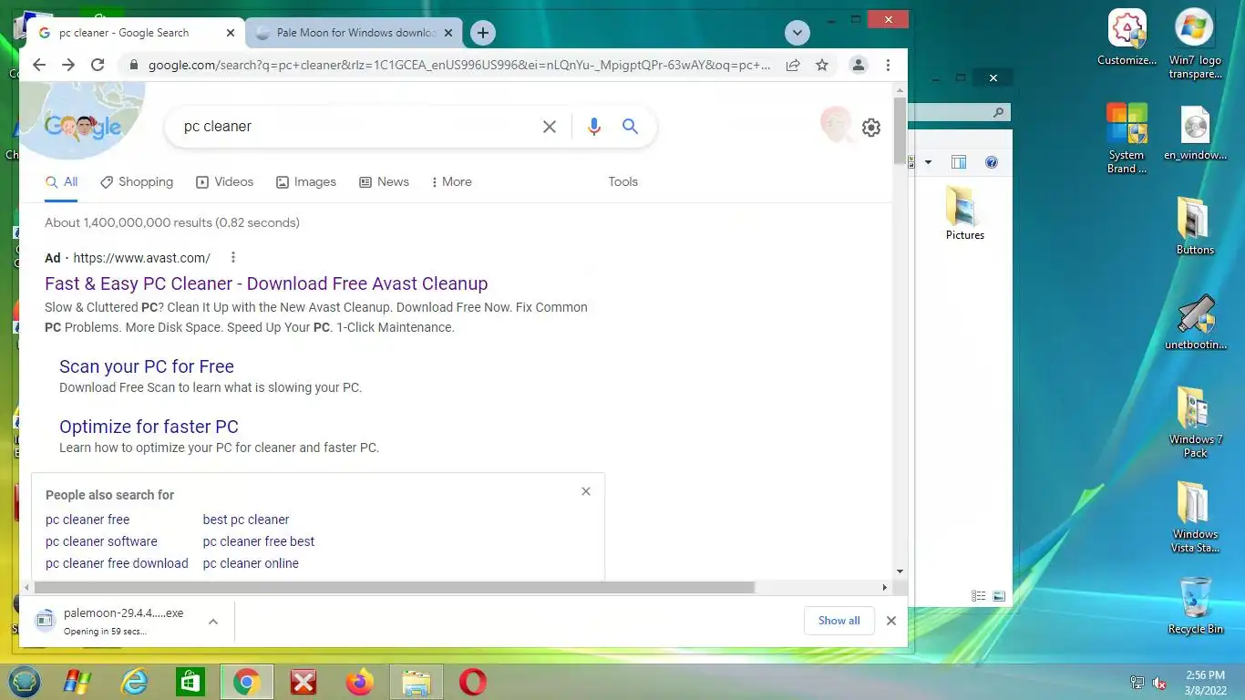Click the vertical page scrollbar thumb
This screenshot has width=1245, height=700.
[900, 131]
